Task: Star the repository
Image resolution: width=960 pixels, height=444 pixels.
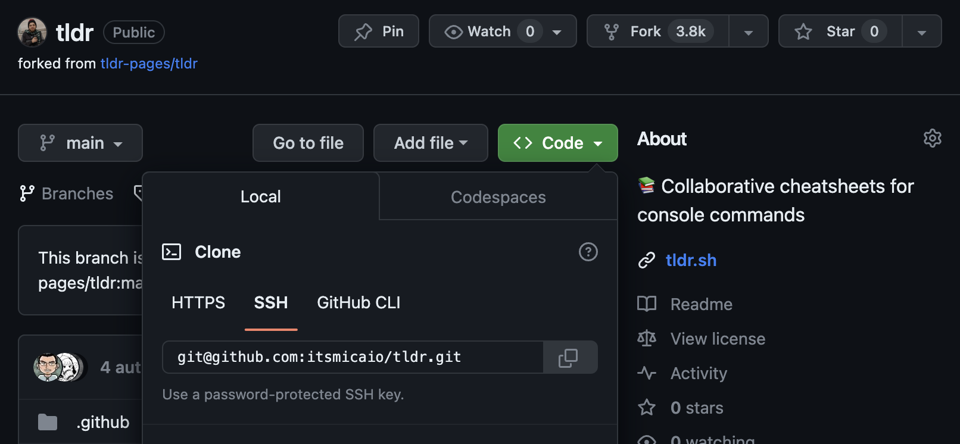Action: [840, 31]
